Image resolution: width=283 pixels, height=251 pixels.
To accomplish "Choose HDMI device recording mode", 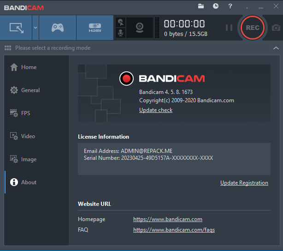I will pos(95,28).
